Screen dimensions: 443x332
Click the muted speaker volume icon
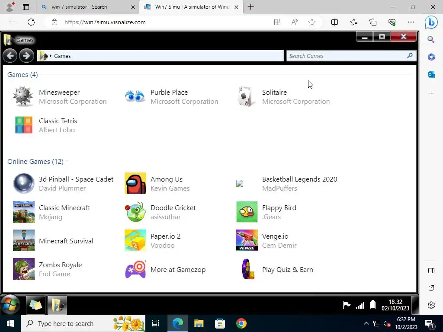coord(387,323)
